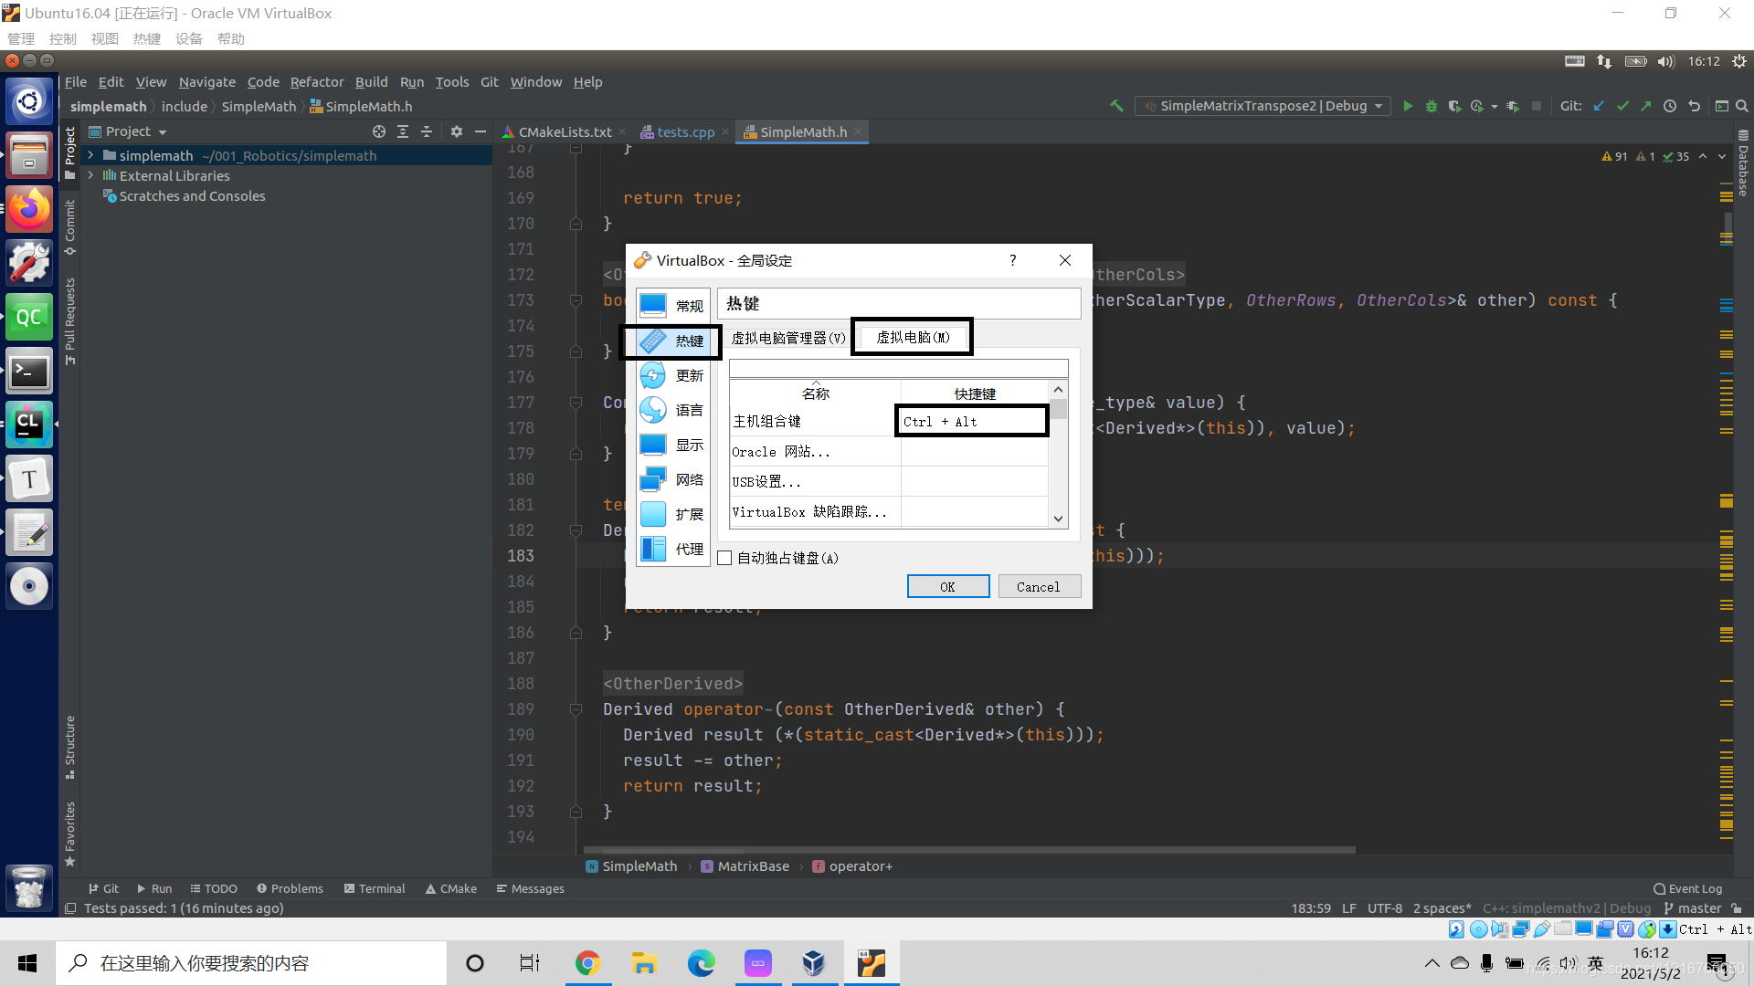Start debugging with the bug icon
The height and width of the screenshot is (986, 1754).
click(1432, 106)
